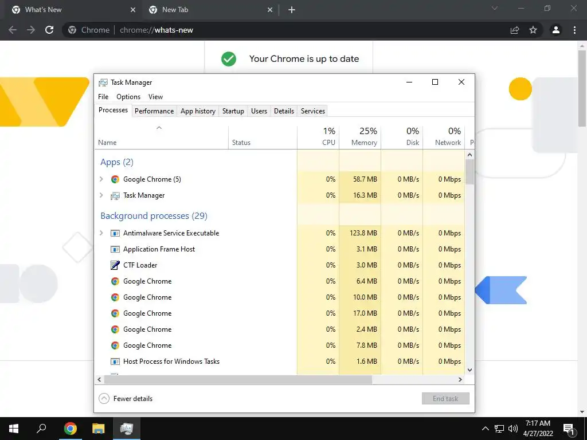The image size is (587, 440).
Task: Collapse view via Fewer details arrow
Action: coord(104,399)
